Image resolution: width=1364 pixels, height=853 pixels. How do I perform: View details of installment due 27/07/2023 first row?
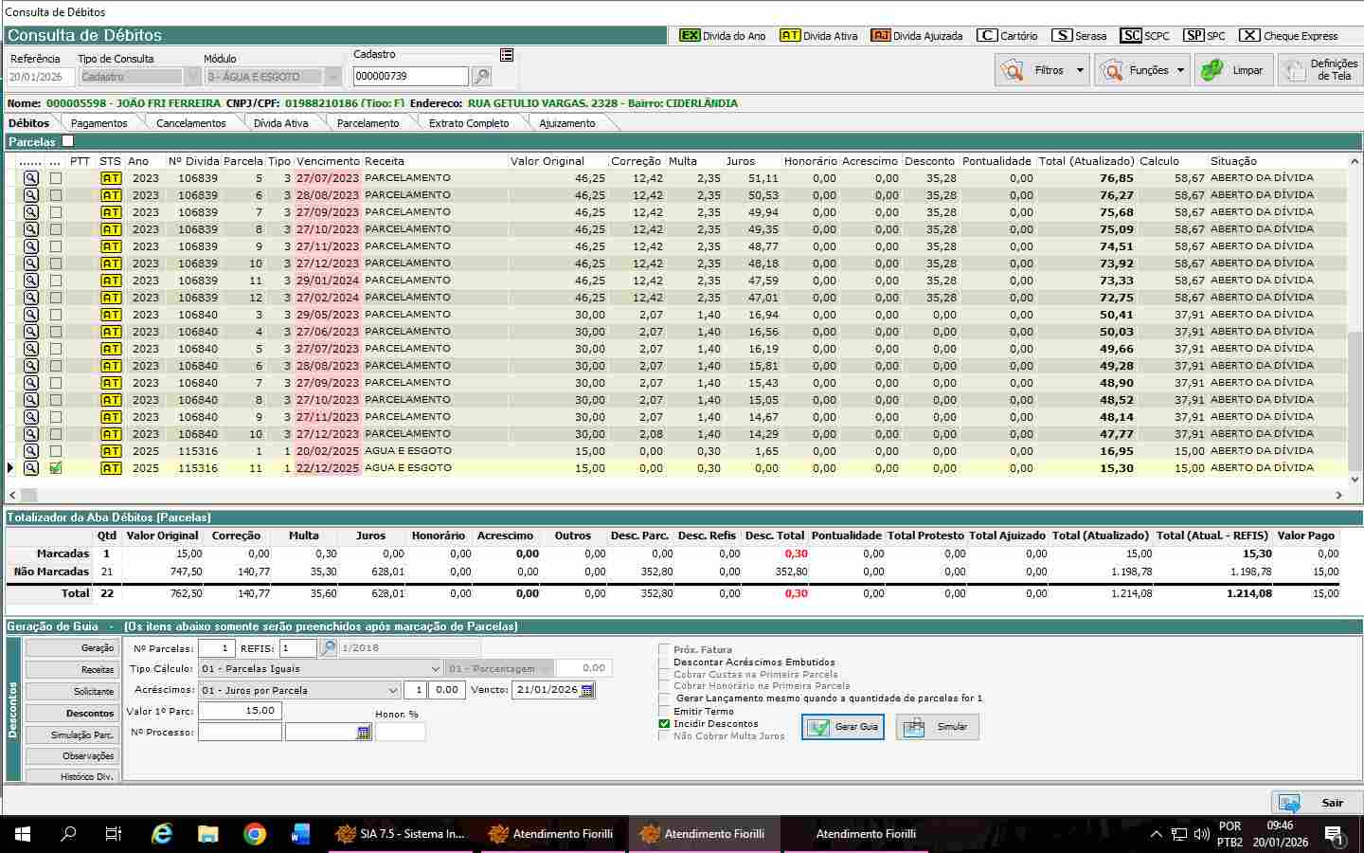pos(31,178)
